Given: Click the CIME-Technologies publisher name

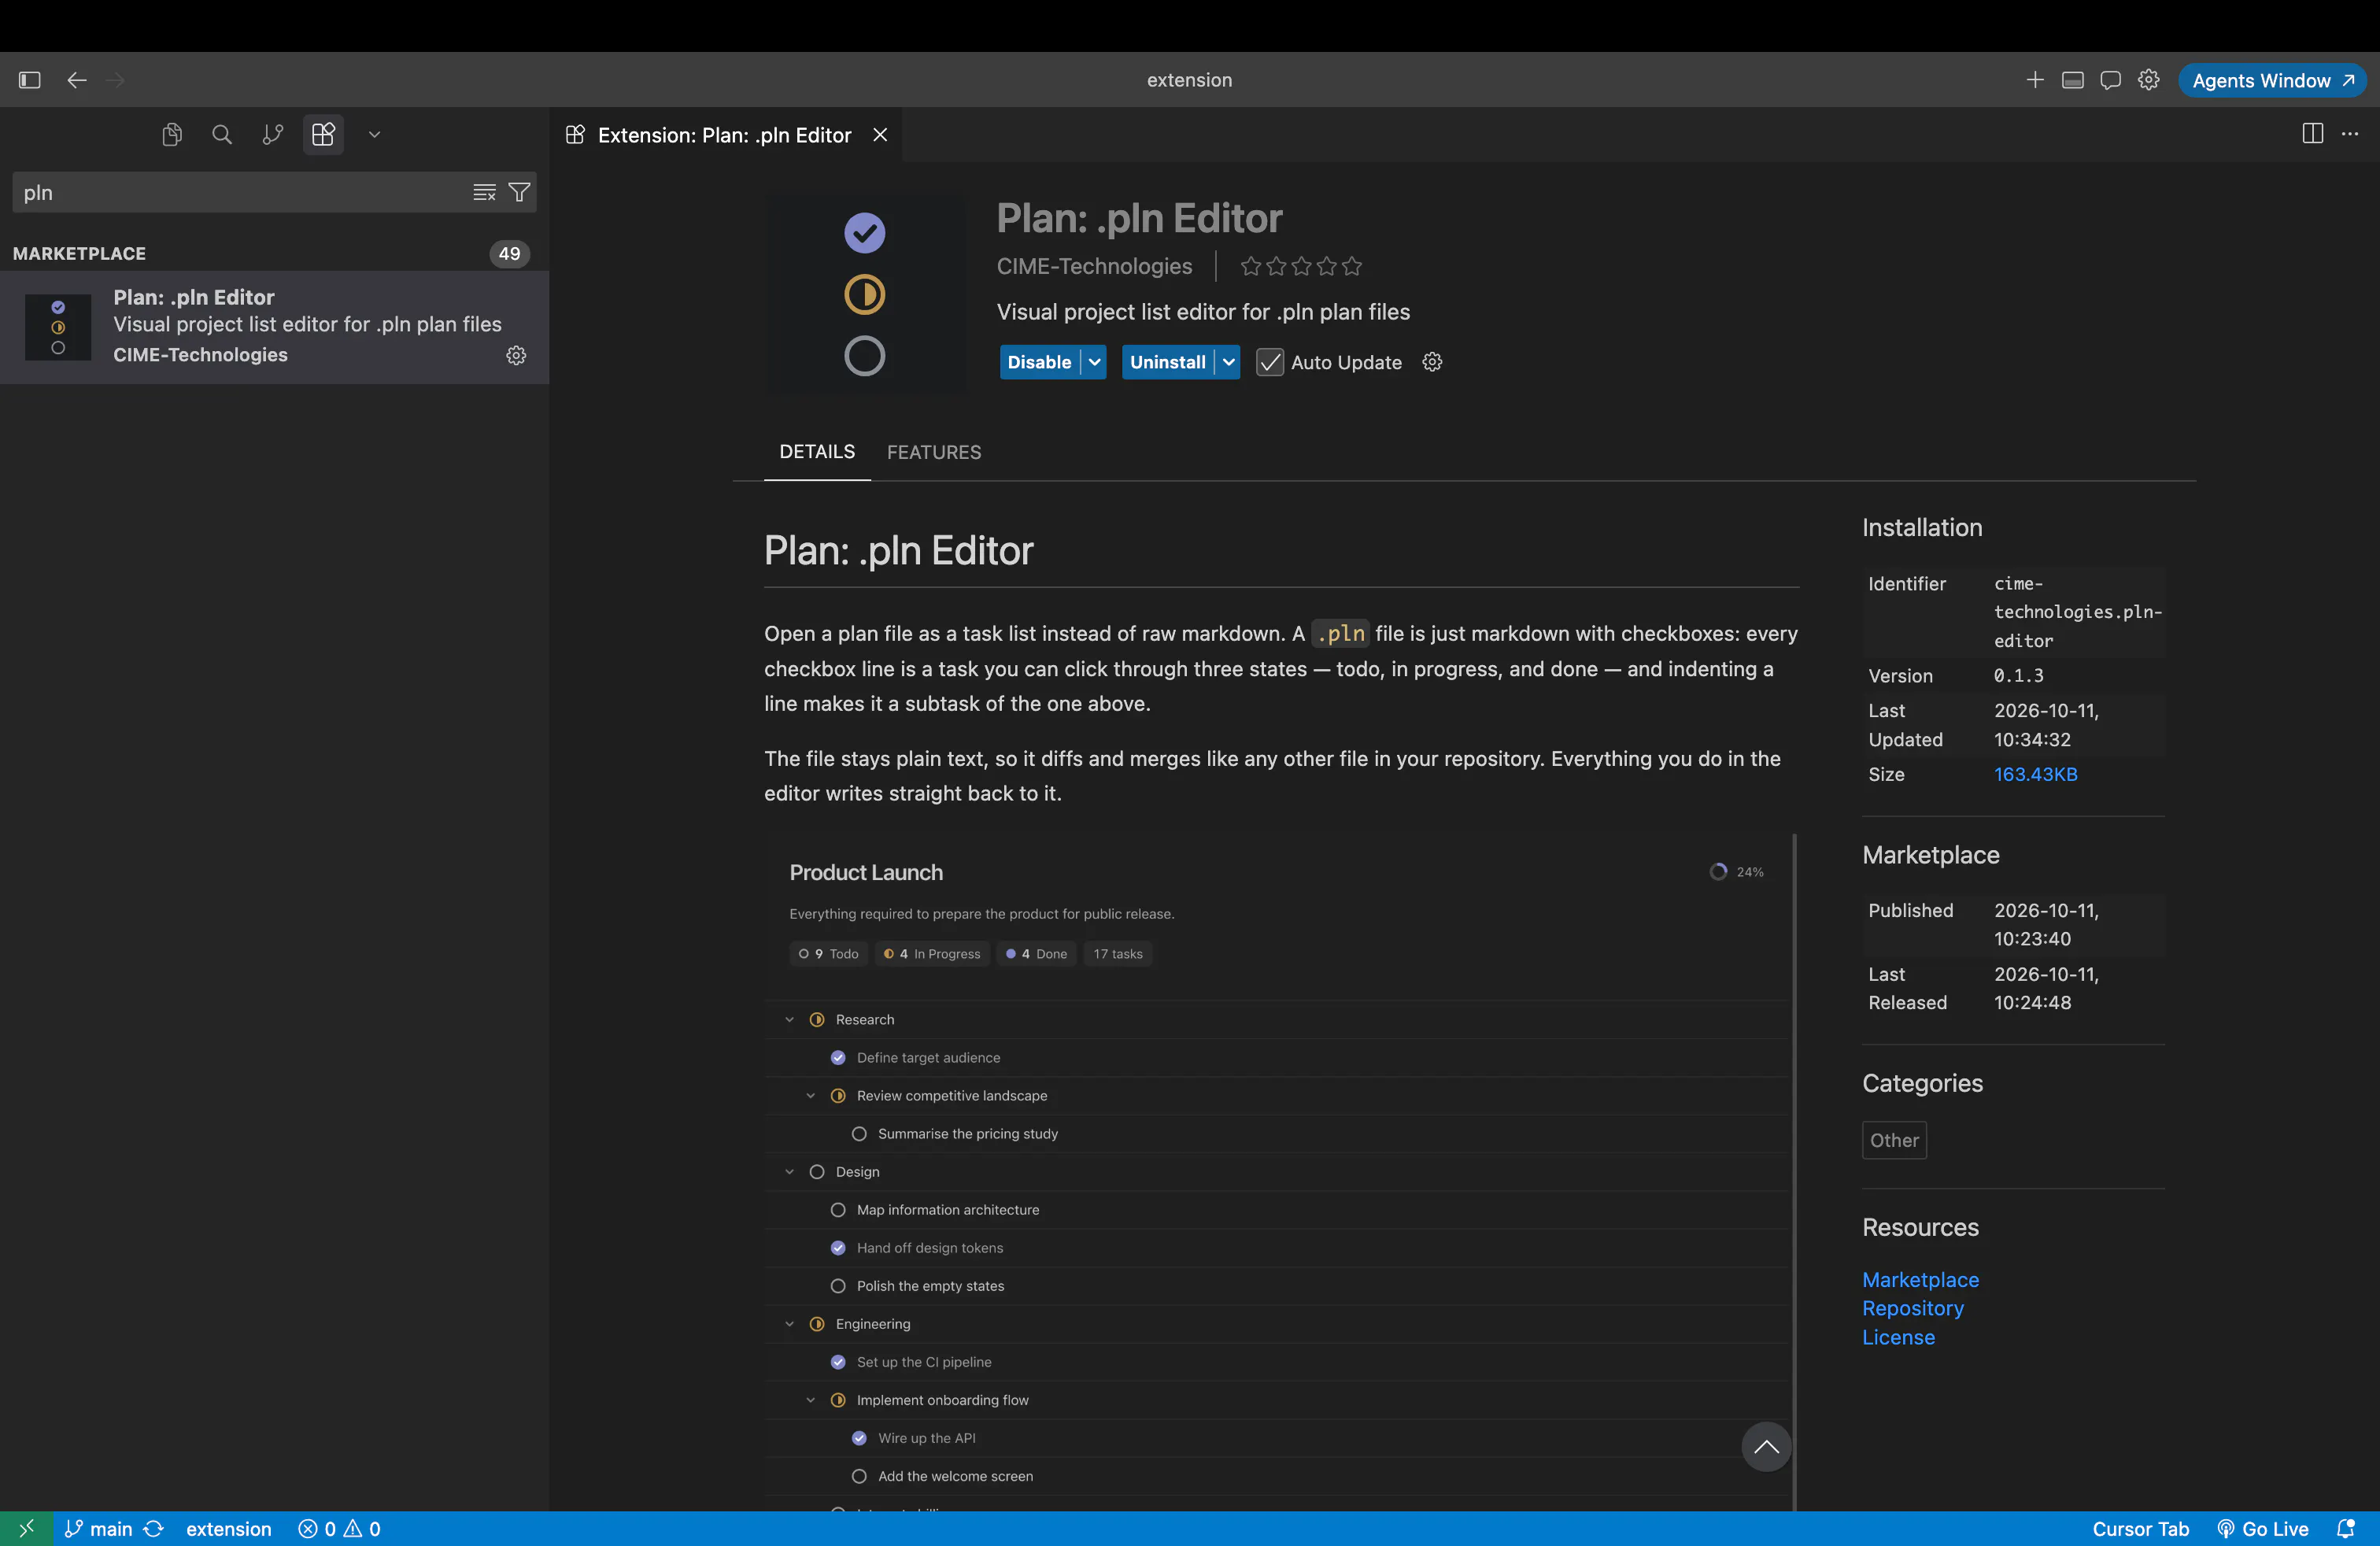Looking at the screenshot, I should point(1094,266).
